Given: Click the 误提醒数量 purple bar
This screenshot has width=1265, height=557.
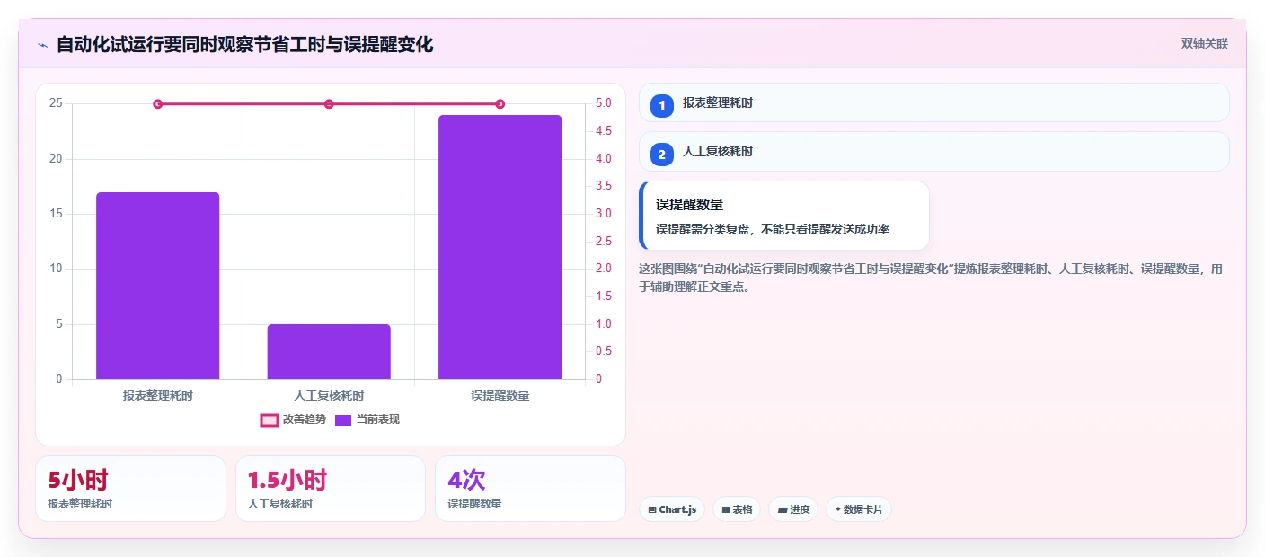Looking at the screenshot, I should click(x=500, y=247).
